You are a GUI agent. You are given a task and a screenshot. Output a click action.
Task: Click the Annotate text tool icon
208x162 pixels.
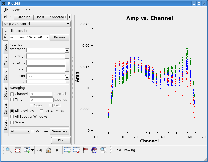tap(27, 150)
